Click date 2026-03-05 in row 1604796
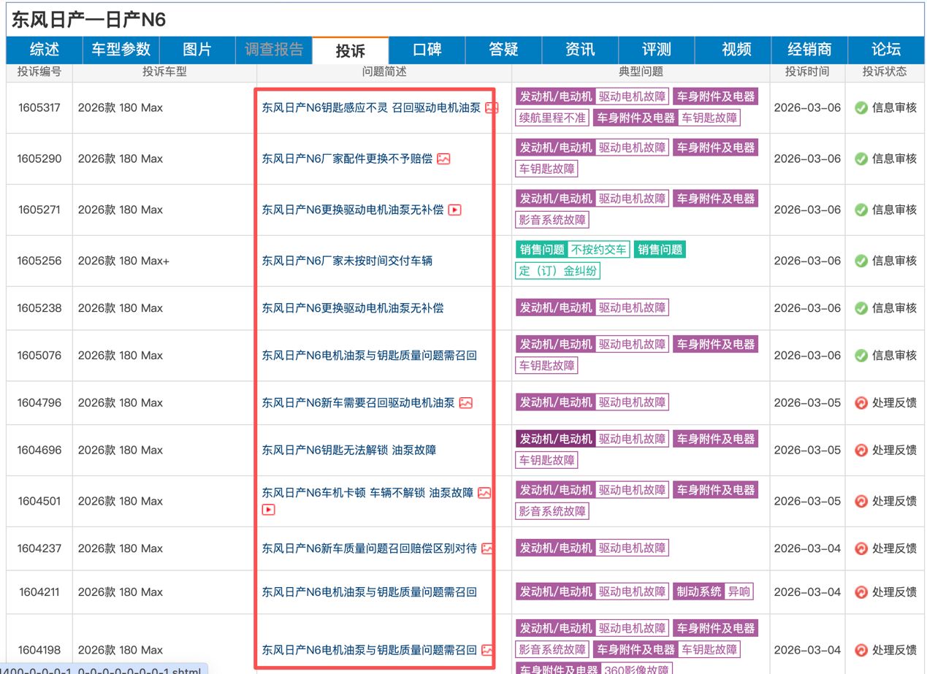The image size is (927, 674). (x=807, y=402)
